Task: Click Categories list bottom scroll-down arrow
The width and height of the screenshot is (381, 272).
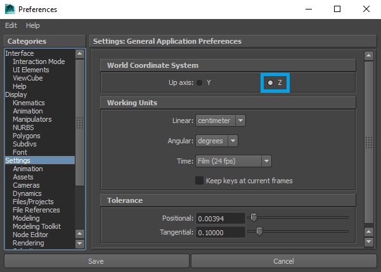Action: [80, 243]
